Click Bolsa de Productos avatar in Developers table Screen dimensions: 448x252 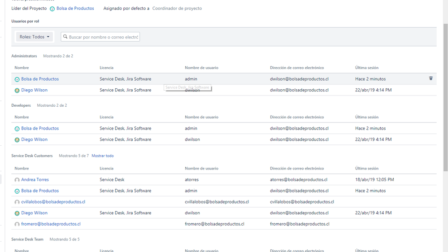(17, 129)
